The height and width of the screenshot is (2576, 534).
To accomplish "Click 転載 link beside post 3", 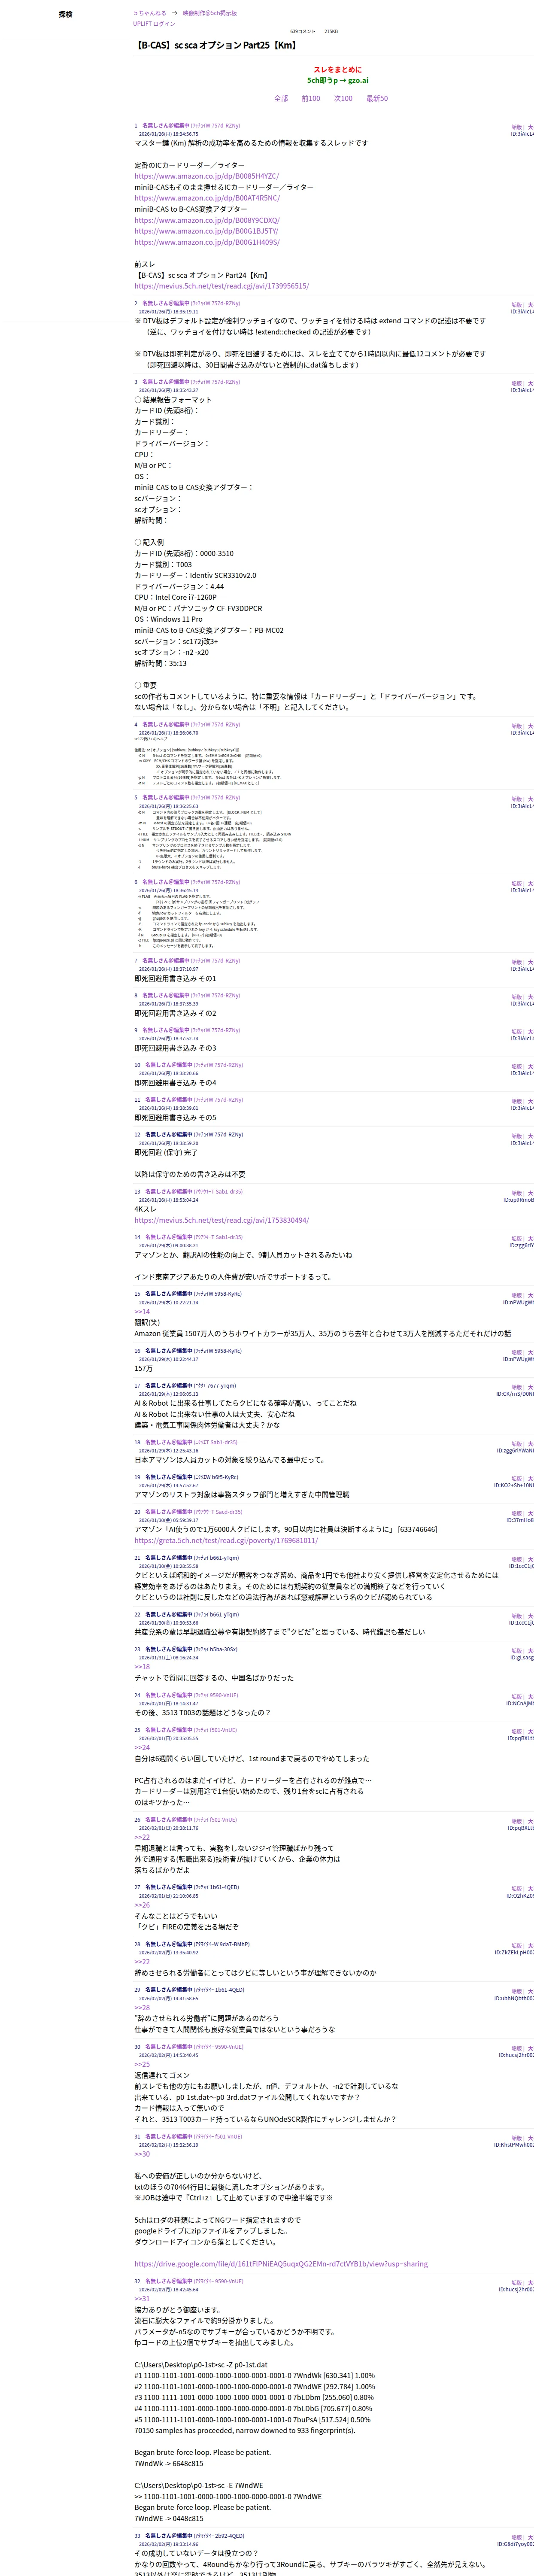I will (x=516, y=384).
